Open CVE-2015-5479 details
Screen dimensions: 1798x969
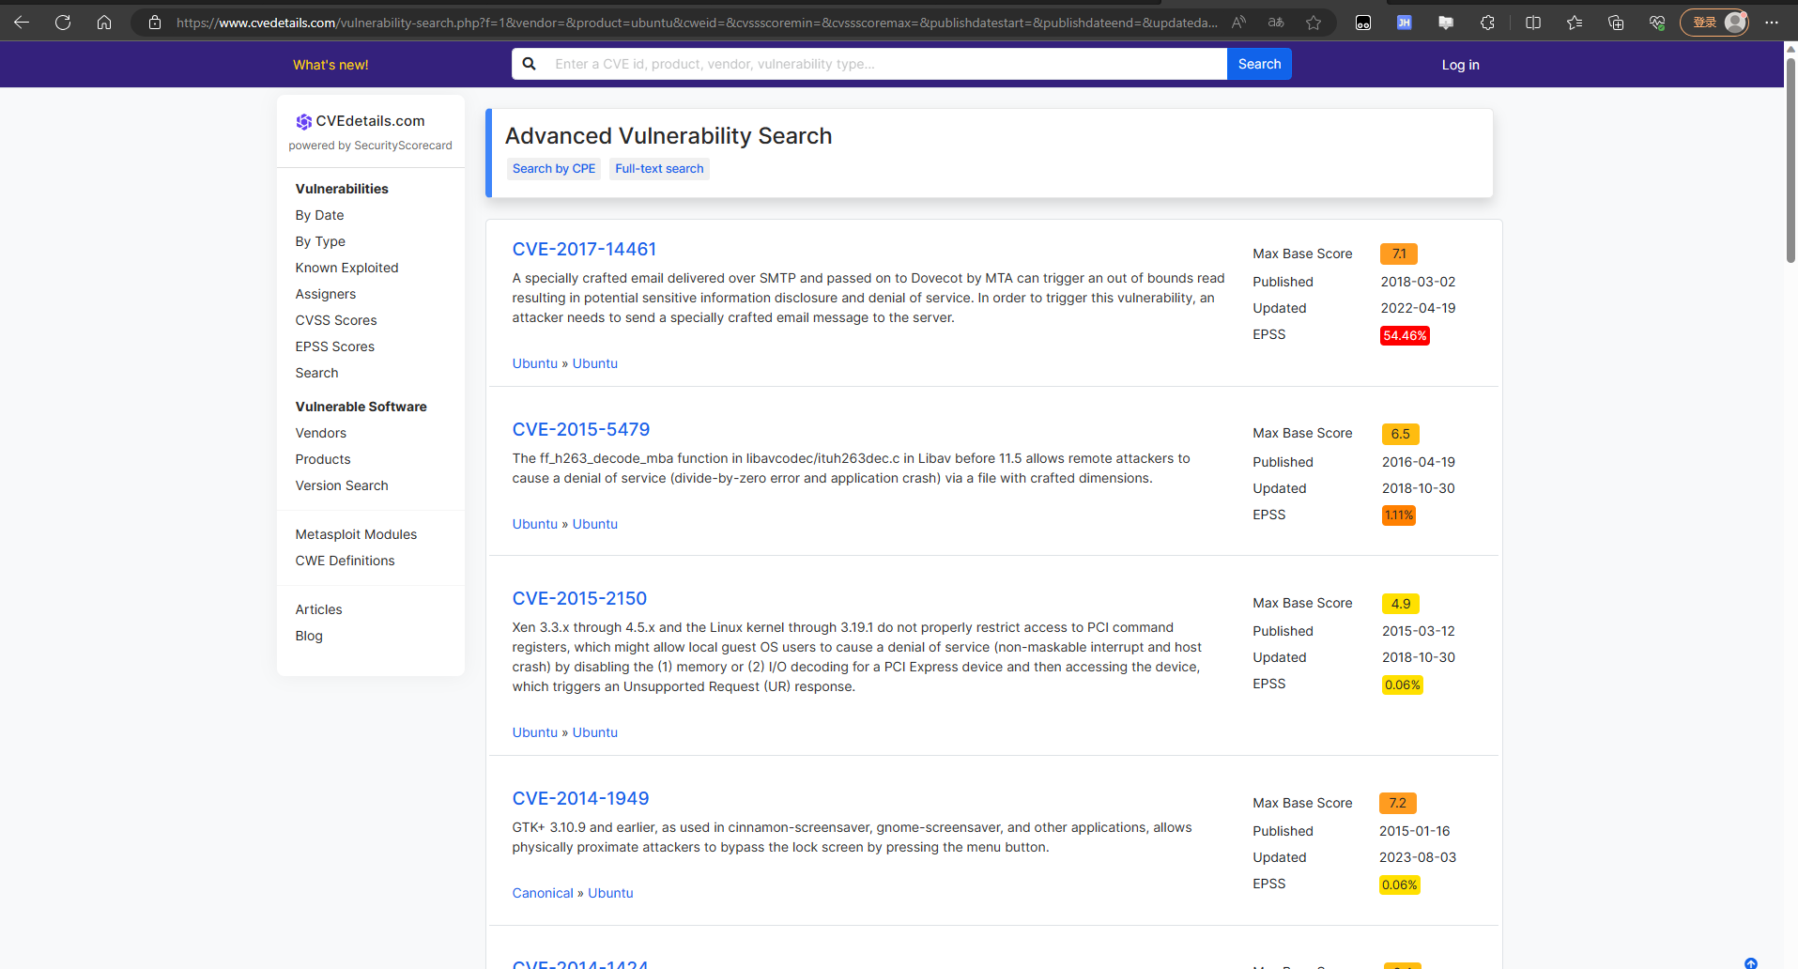580,429
